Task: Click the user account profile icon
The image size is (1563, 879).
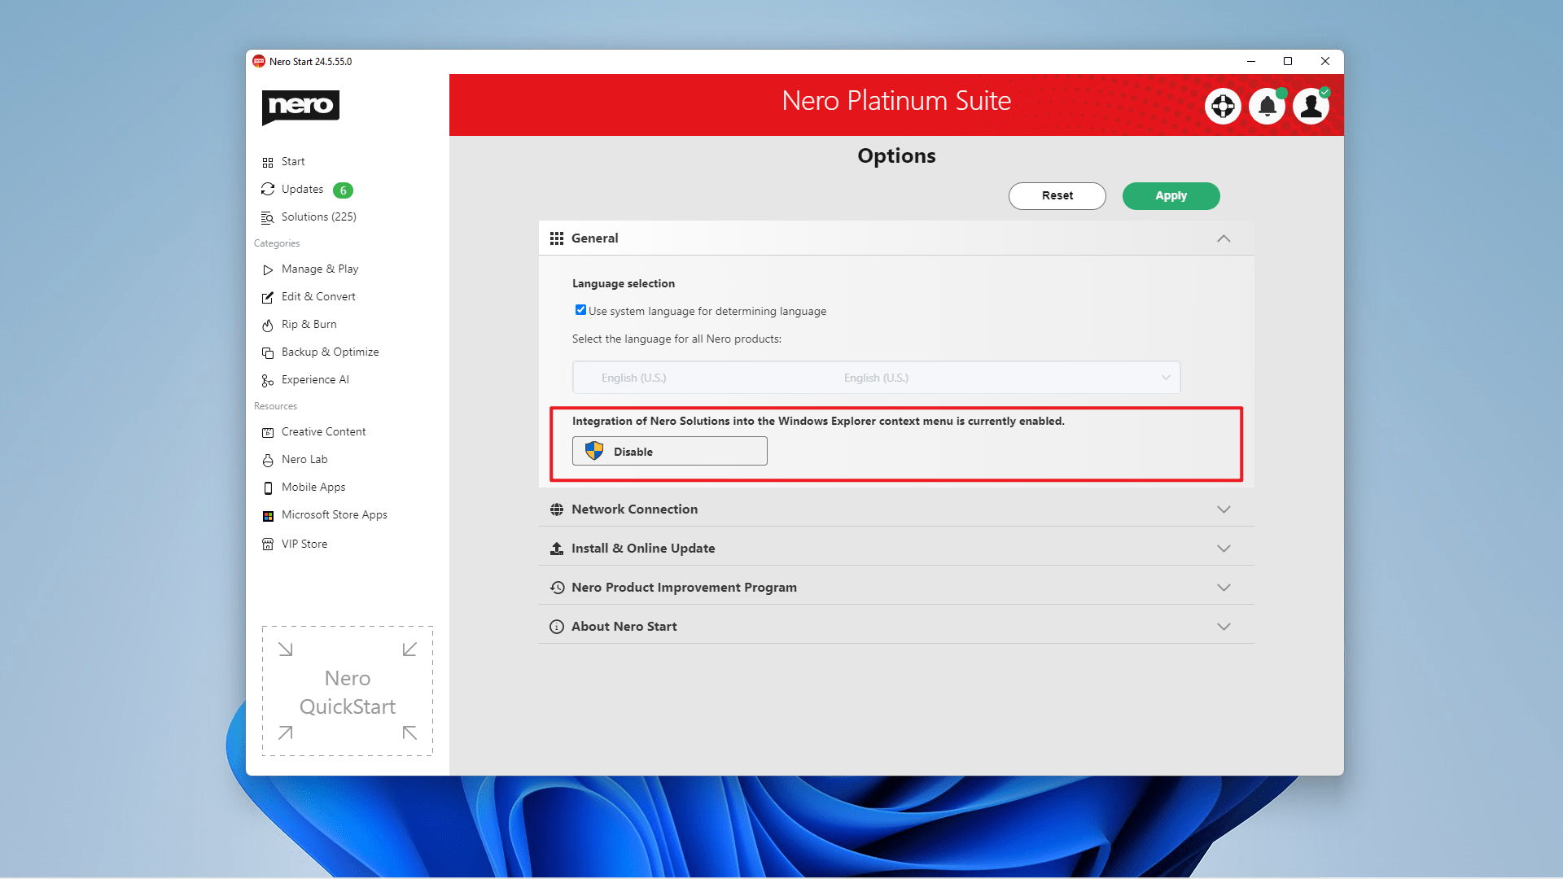Action: coord(1311,107)
